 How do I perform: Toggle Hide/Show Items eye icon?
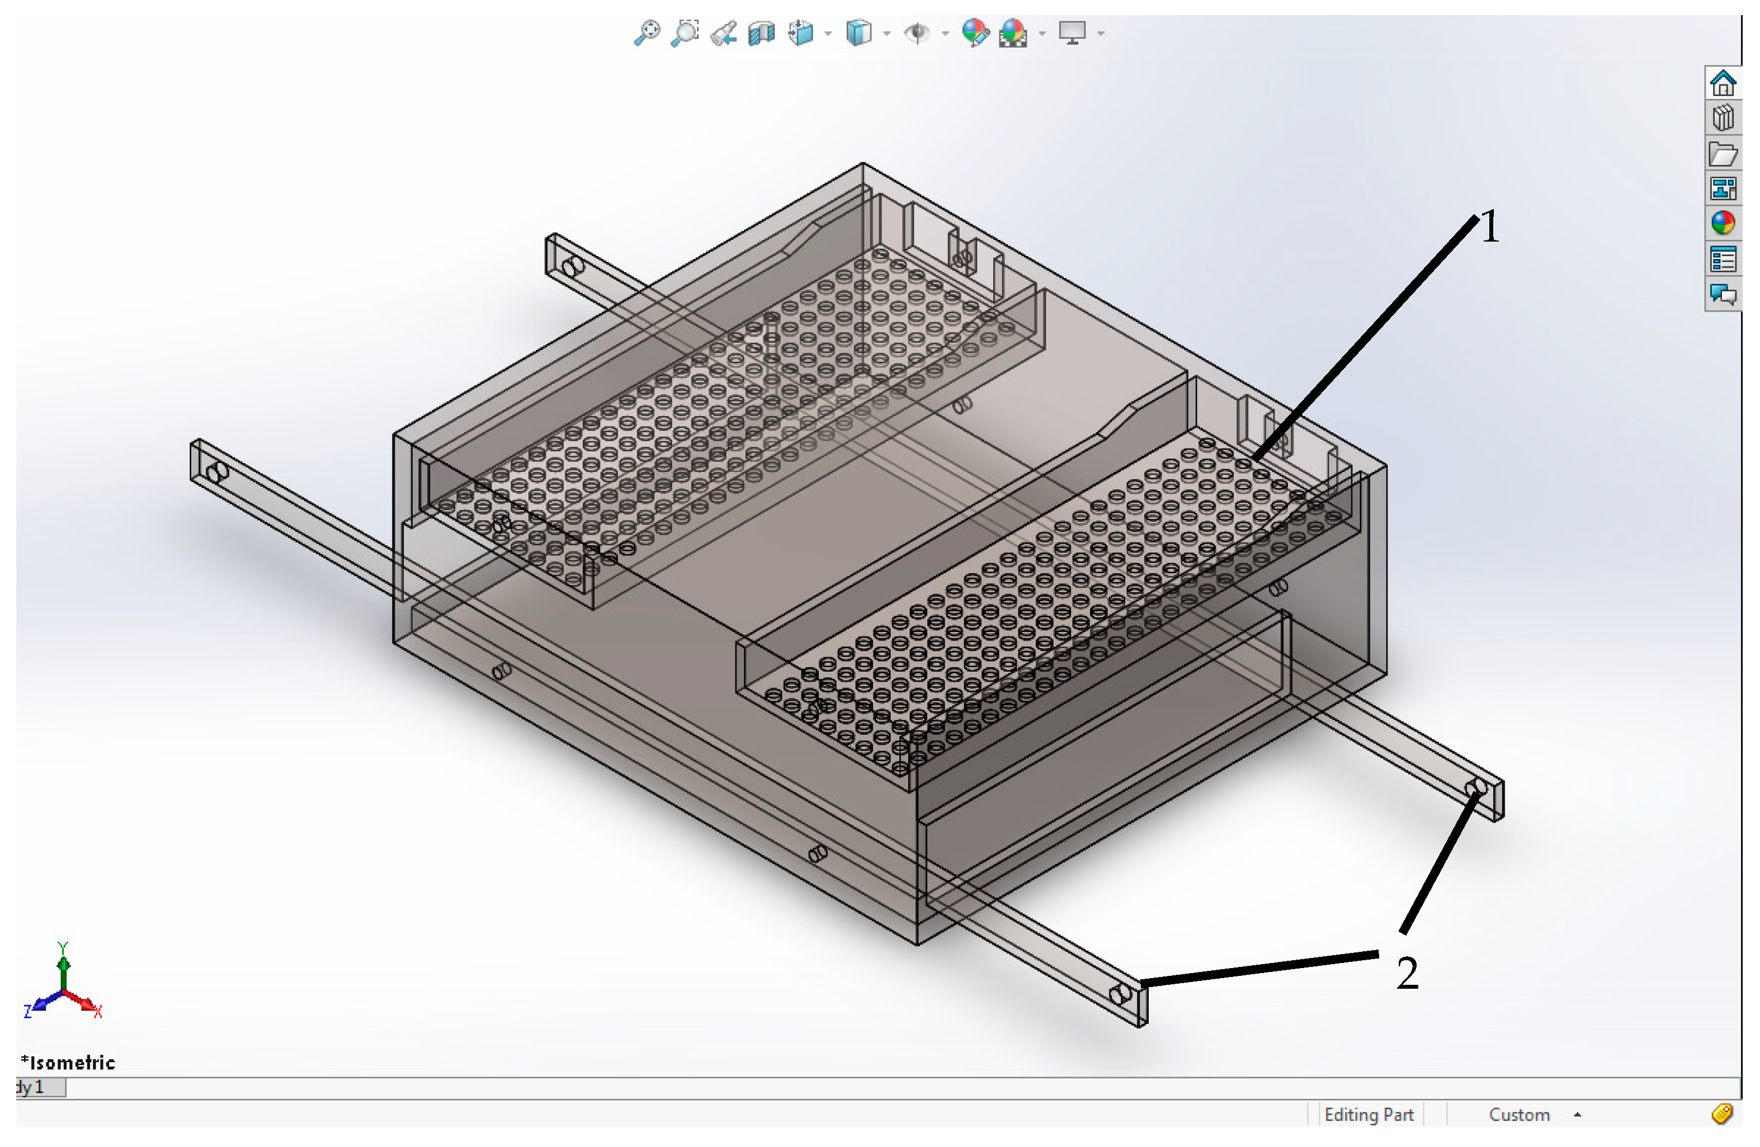pos(917,34)
